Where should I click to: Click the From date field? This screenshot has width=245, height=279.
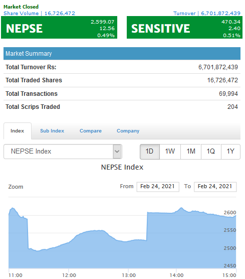tap(158, 187)
